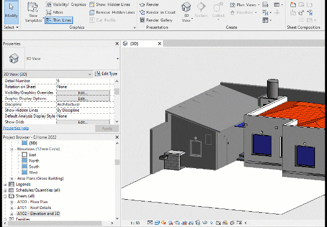Click Temporary Hide/Isolate glasses icon
This screenshot has width=327, height=227.
[205, 223]
